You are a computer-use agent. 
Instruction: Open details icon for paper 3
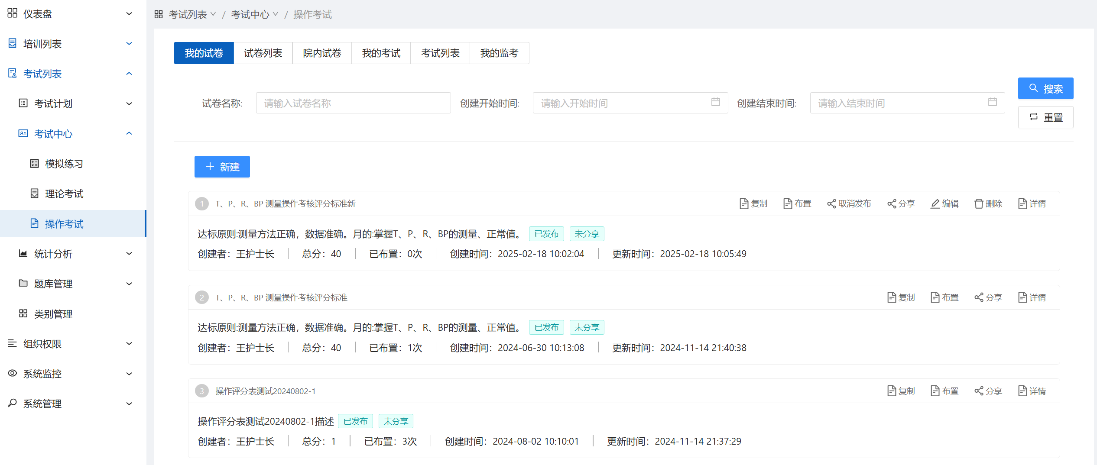click(1022, 391)
